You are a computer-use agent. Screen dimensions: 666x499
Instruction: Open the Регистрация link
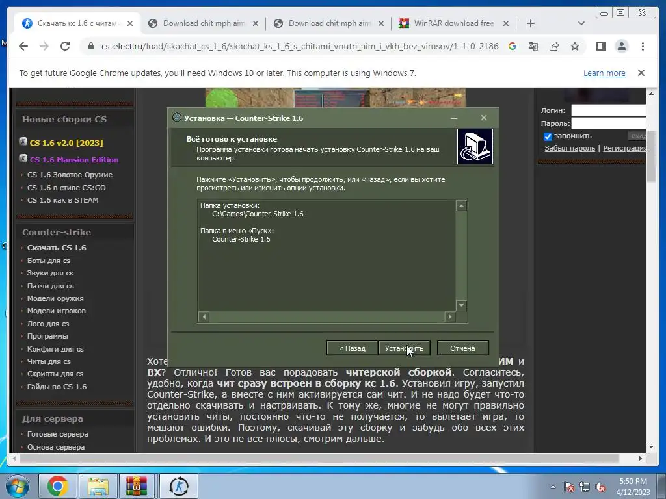[624, 148]
